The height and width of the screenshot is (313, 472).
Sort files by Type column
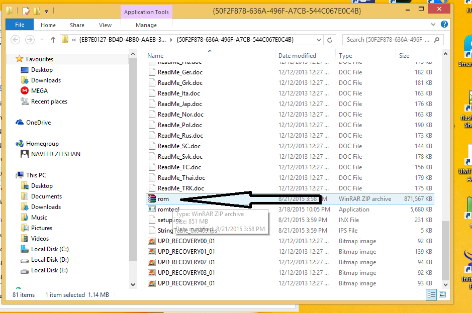tap(345, 56)
